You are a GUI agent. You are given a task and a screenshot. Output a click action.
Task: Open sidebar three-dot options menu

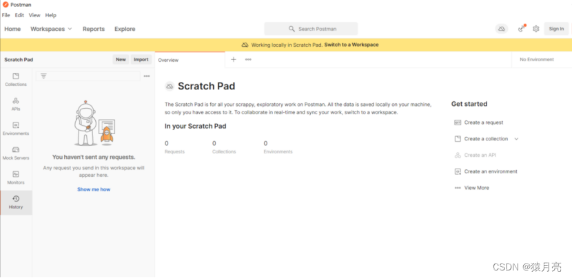pos(147,76)
